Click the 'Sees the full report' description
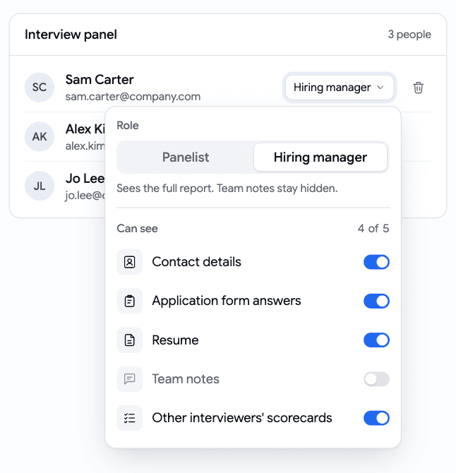456x473 pixels. click(227, 188)
